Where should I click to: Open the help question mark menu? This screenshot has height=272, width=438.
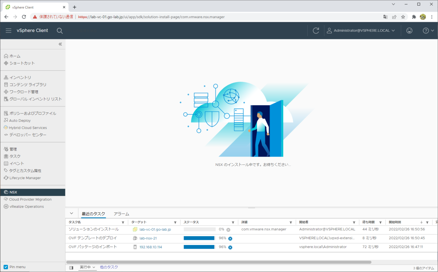(428, 31)
